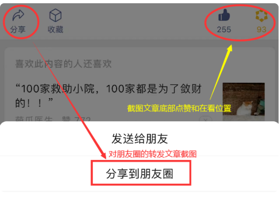Tap the share arrow icon

pos(18,15)
